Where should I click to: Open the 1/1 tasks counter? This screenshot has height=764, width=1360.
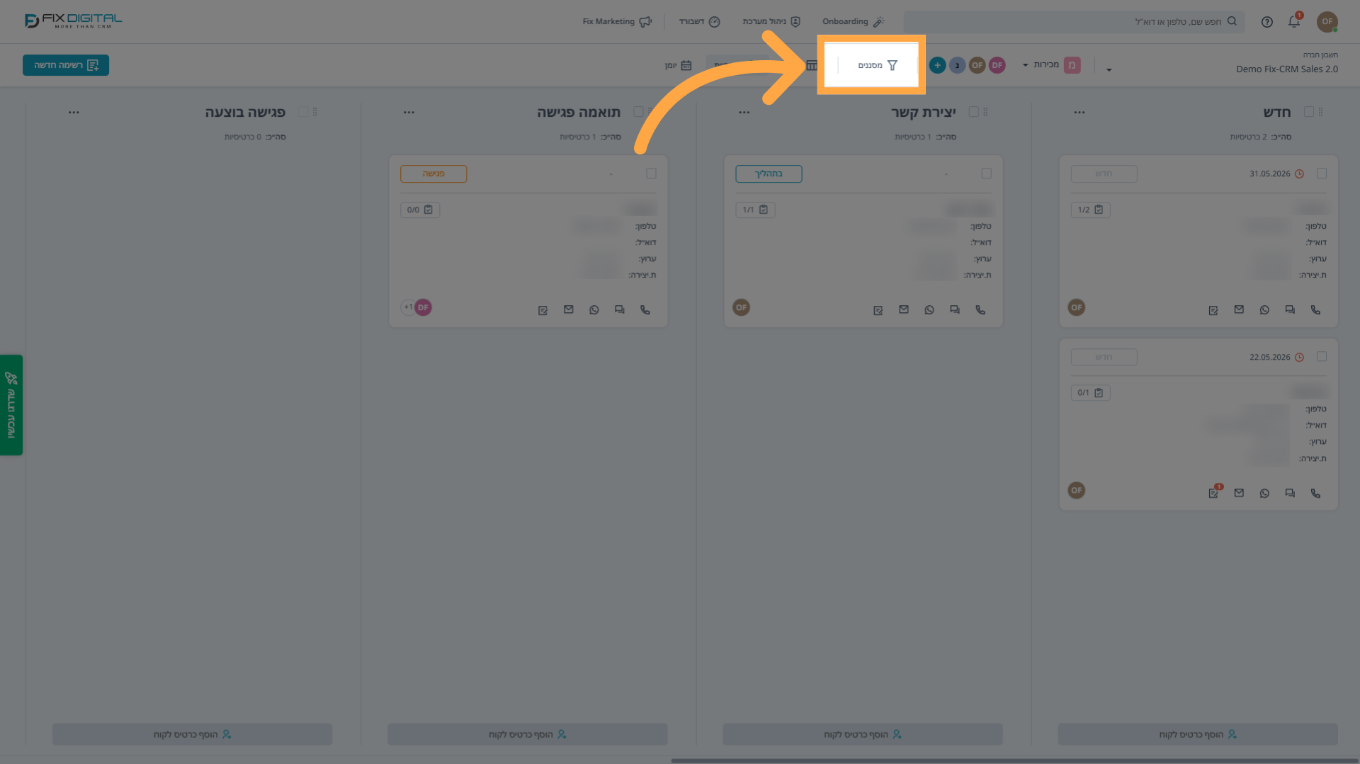(x=755, y=210)
